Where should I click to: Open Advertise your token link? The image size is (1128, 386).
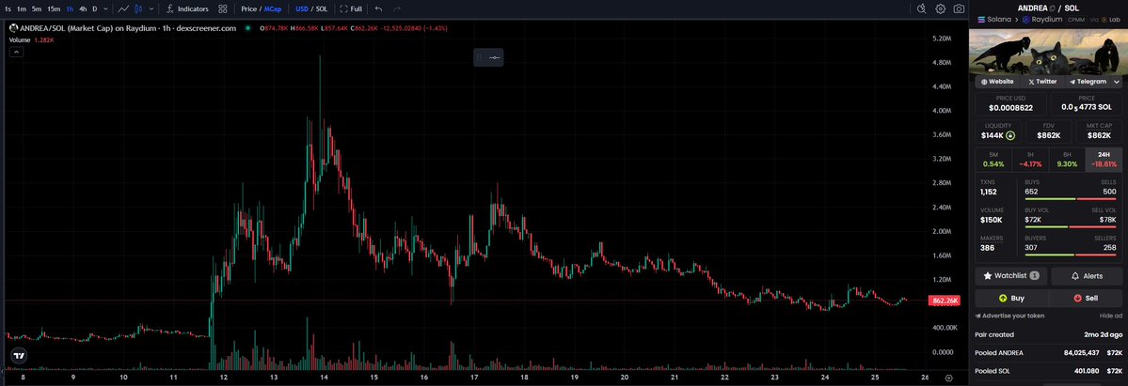point(1010,316)
